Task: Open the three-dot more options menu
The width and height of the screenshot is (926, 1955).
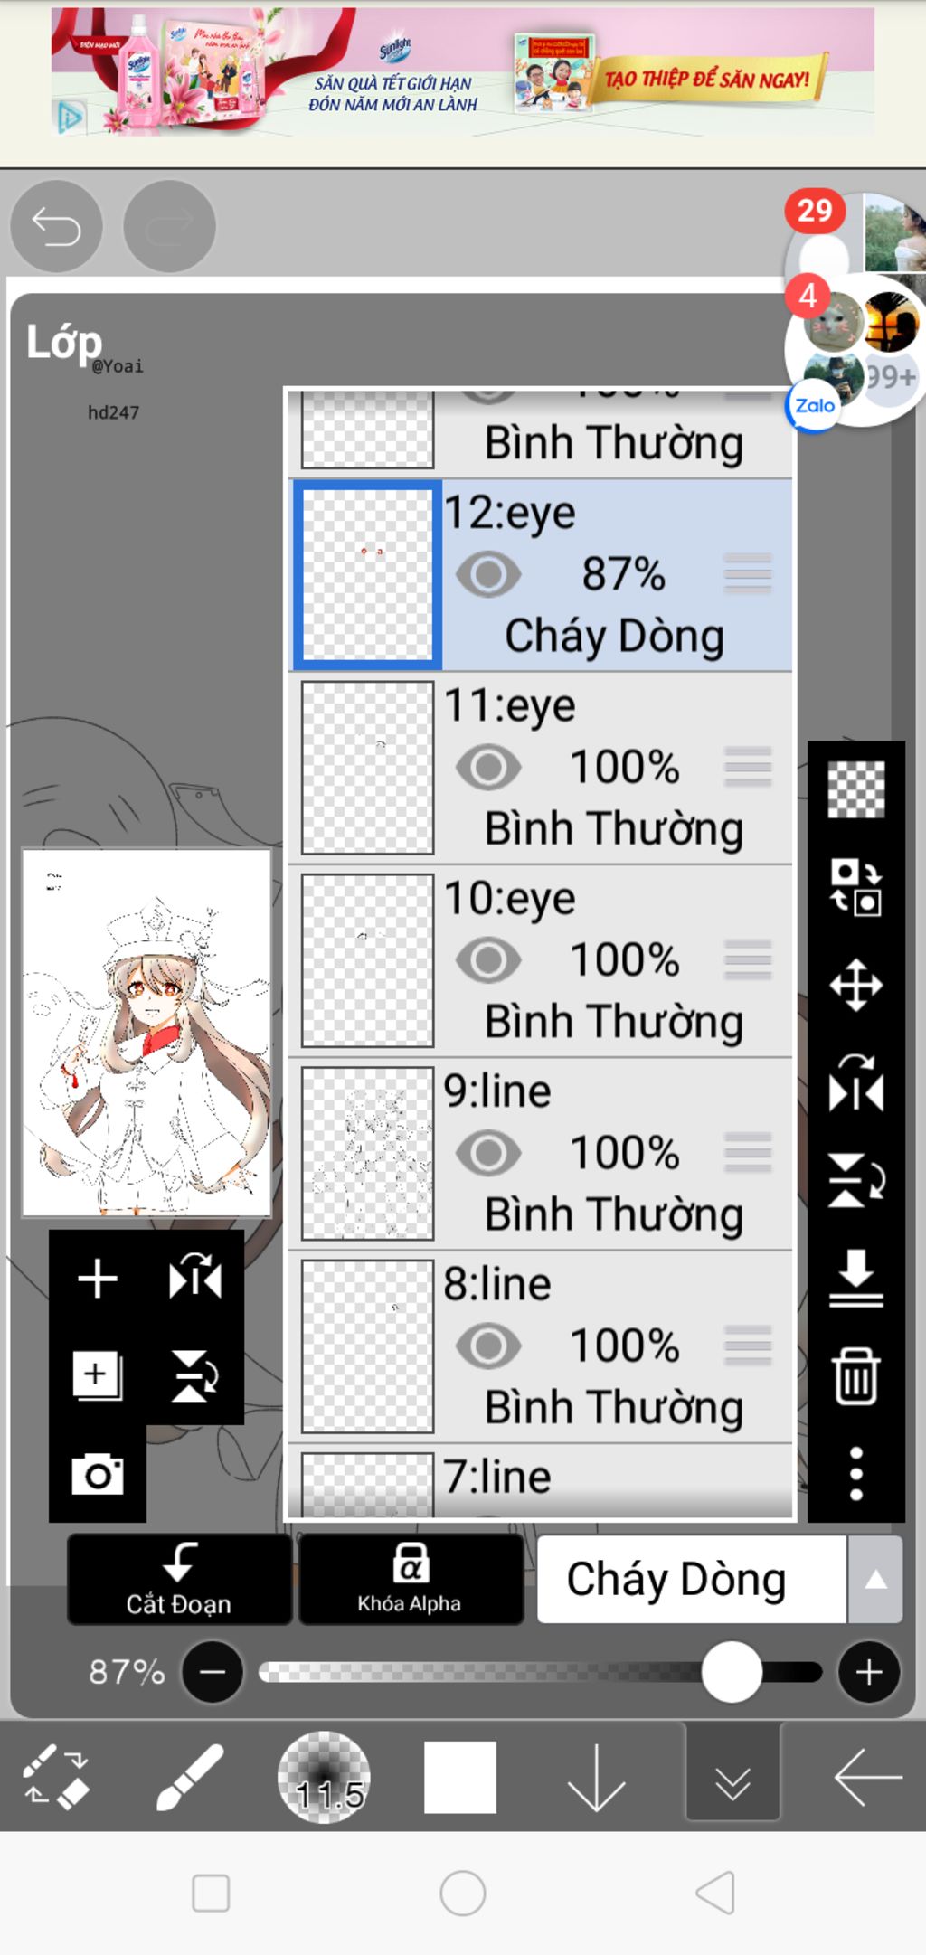Action: pyautogui.click(x=855, y=1473)
